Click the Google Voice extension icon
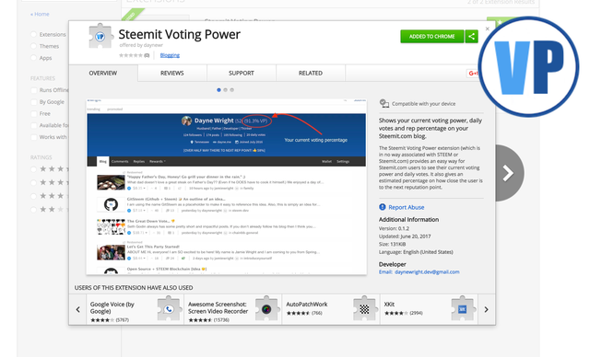This screenshot has width=590, height=357. tap(169, 309)
